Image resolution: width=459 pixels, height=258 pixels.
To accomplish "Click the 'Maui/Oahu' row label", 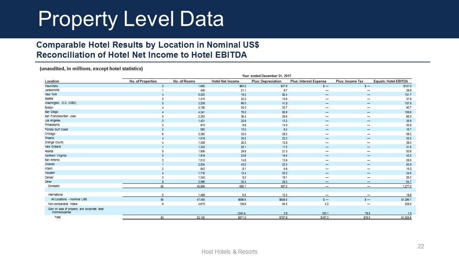I will coord(51,86).
